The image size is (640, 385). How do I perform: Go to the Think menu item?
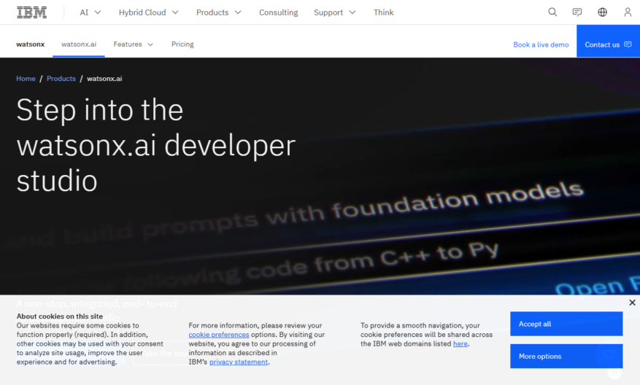tap(383, 12)
